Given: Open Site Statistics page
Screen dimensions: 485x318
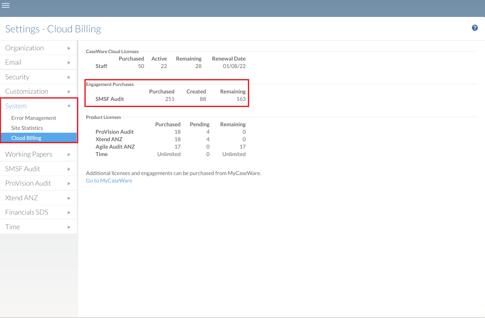Looking at the screenshot, I should click(27, 128).
